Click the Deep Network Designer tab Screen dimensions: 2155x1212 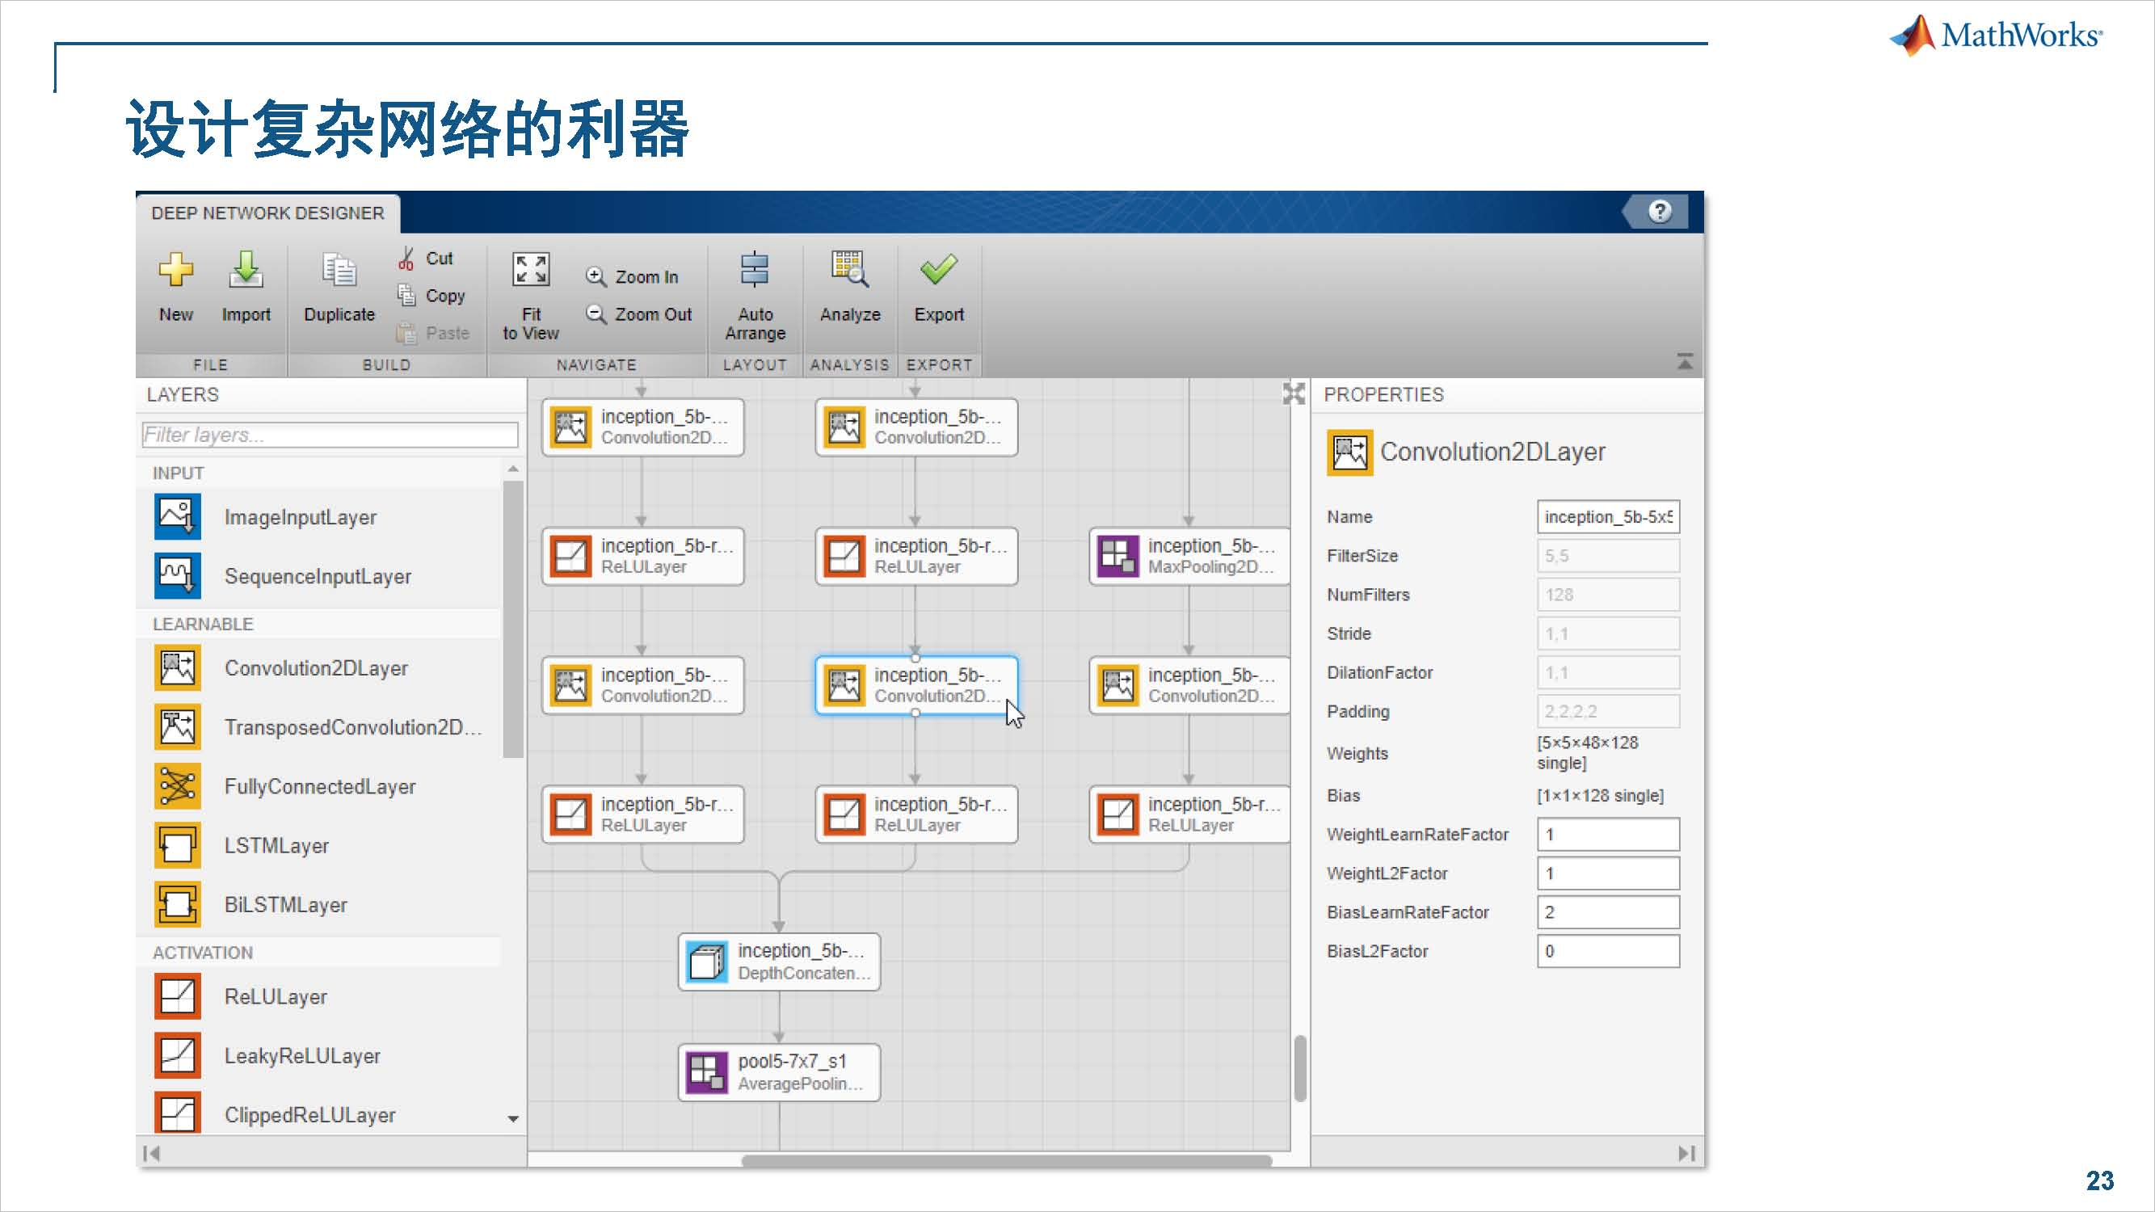coord(267,213)
